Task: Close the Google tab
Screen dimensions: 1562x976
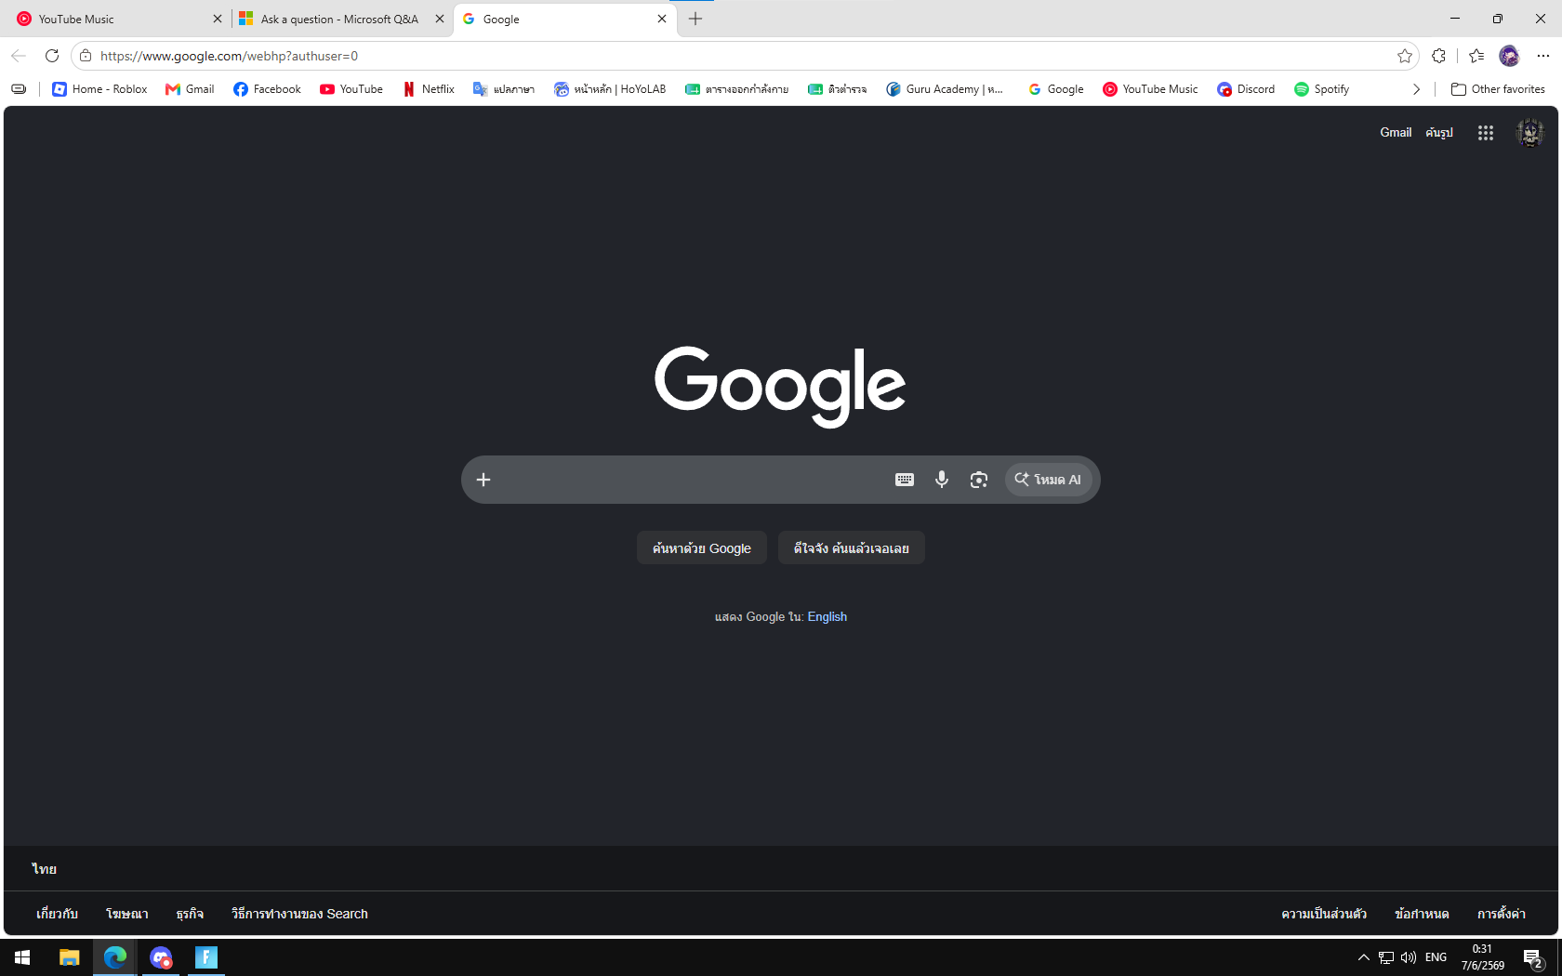Action: pyautogui.click(x=662, y=19)
